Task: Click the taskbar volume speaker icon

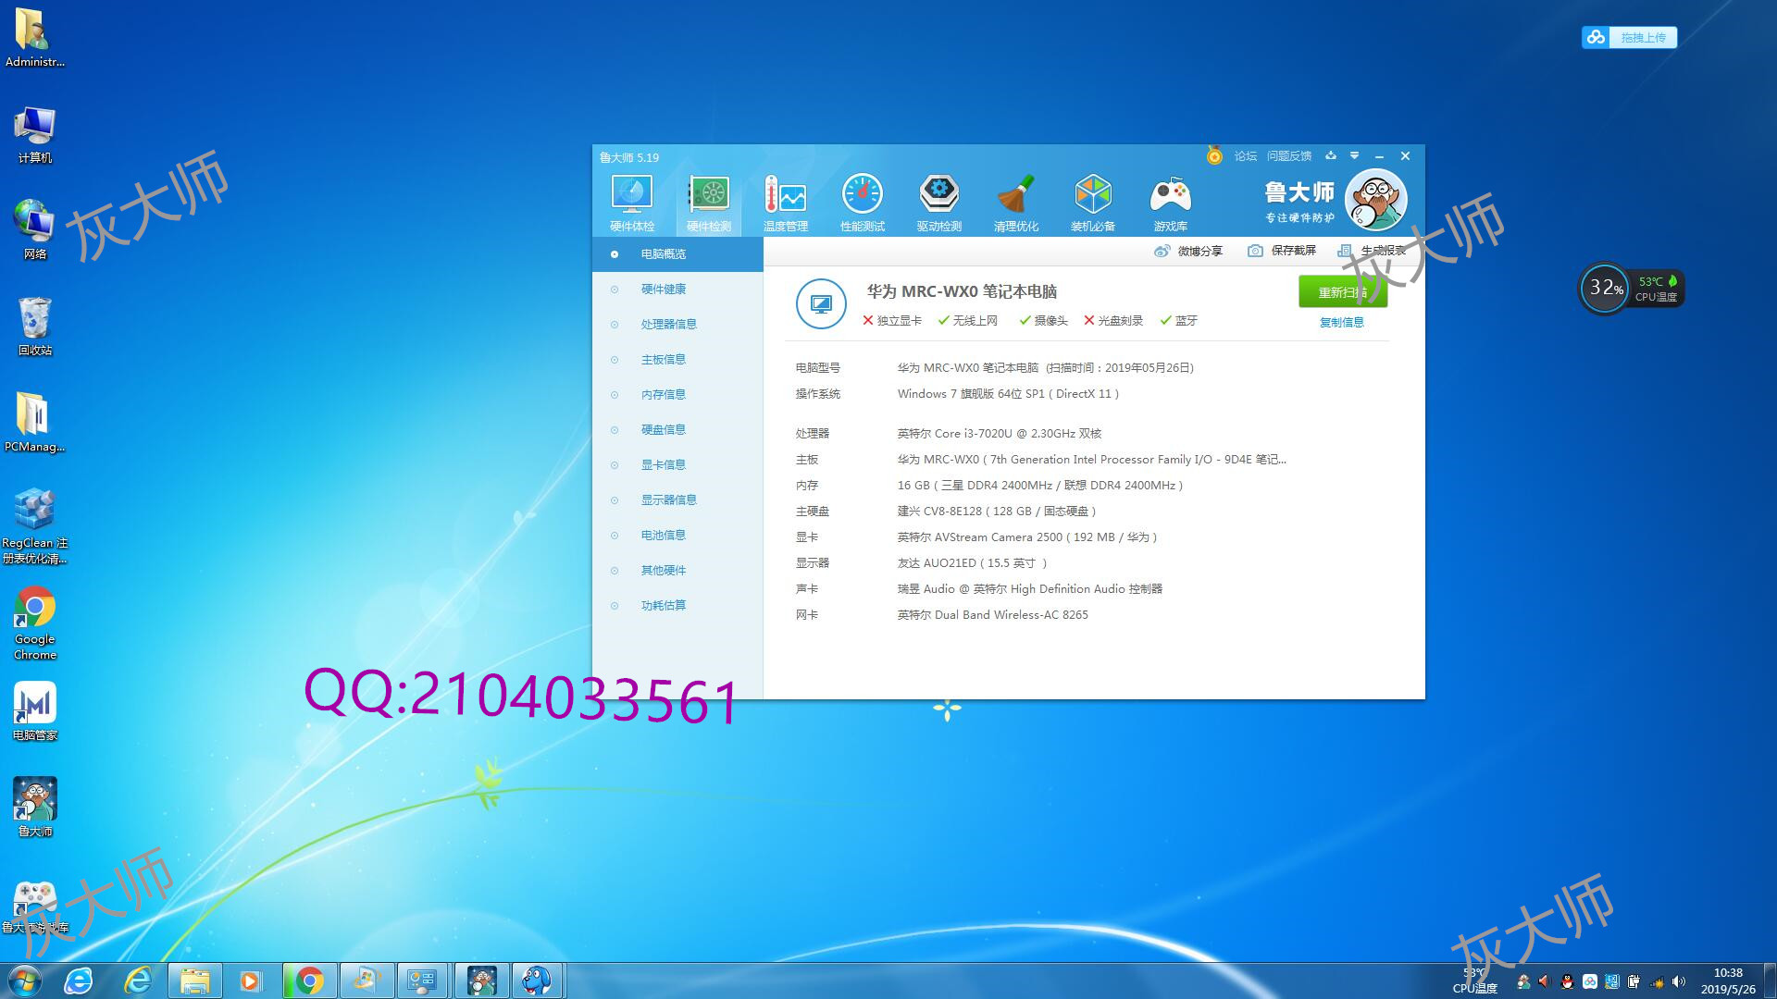Action: pyautogui.click(x=1679, y=981)
